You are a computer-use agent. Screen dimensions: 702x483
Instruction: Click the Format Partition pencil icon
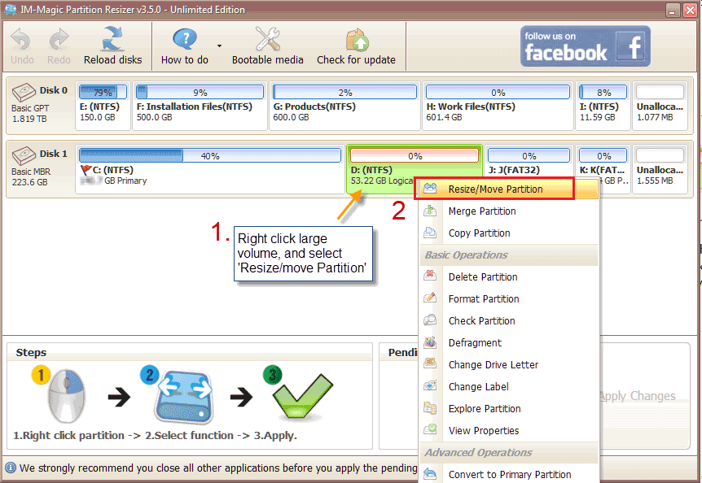click(430, 298)
